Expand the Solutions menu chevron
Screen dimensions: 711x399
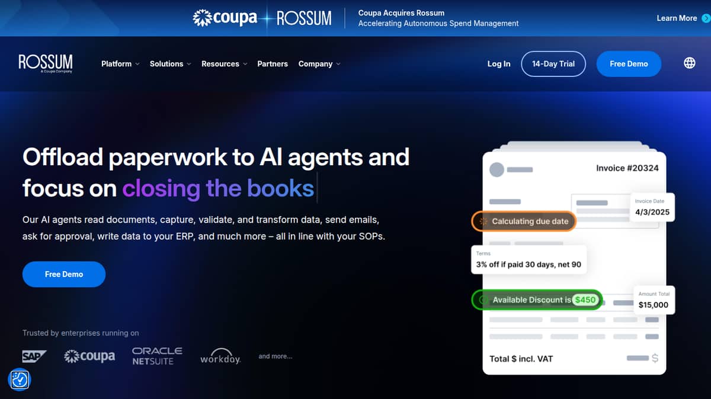click(189, 64)
